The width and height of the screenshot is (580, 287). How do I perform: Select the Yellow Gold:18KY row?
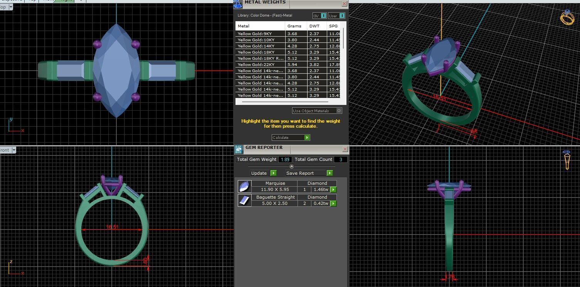(x=288, y=52)
